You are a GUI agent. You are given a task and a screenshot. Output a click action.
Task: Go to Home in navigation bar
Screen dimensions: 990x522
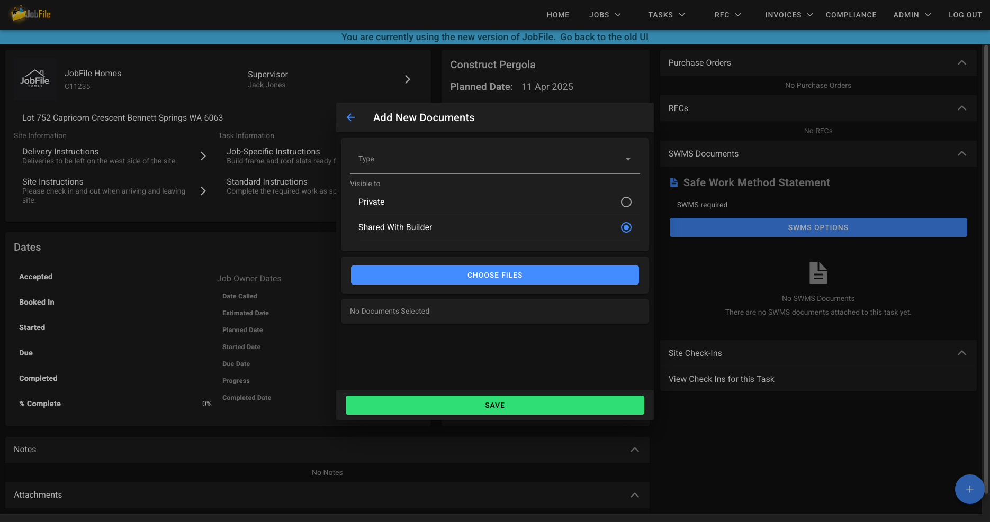tap(558, 15)
